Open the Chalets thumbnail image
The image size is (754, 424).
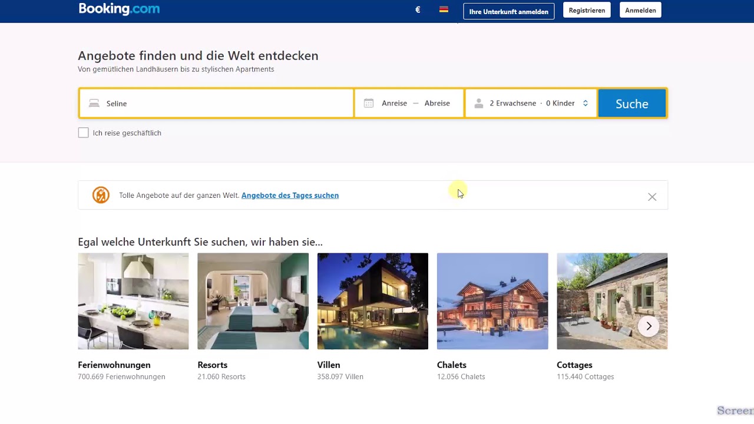click(x=492, y=301)
